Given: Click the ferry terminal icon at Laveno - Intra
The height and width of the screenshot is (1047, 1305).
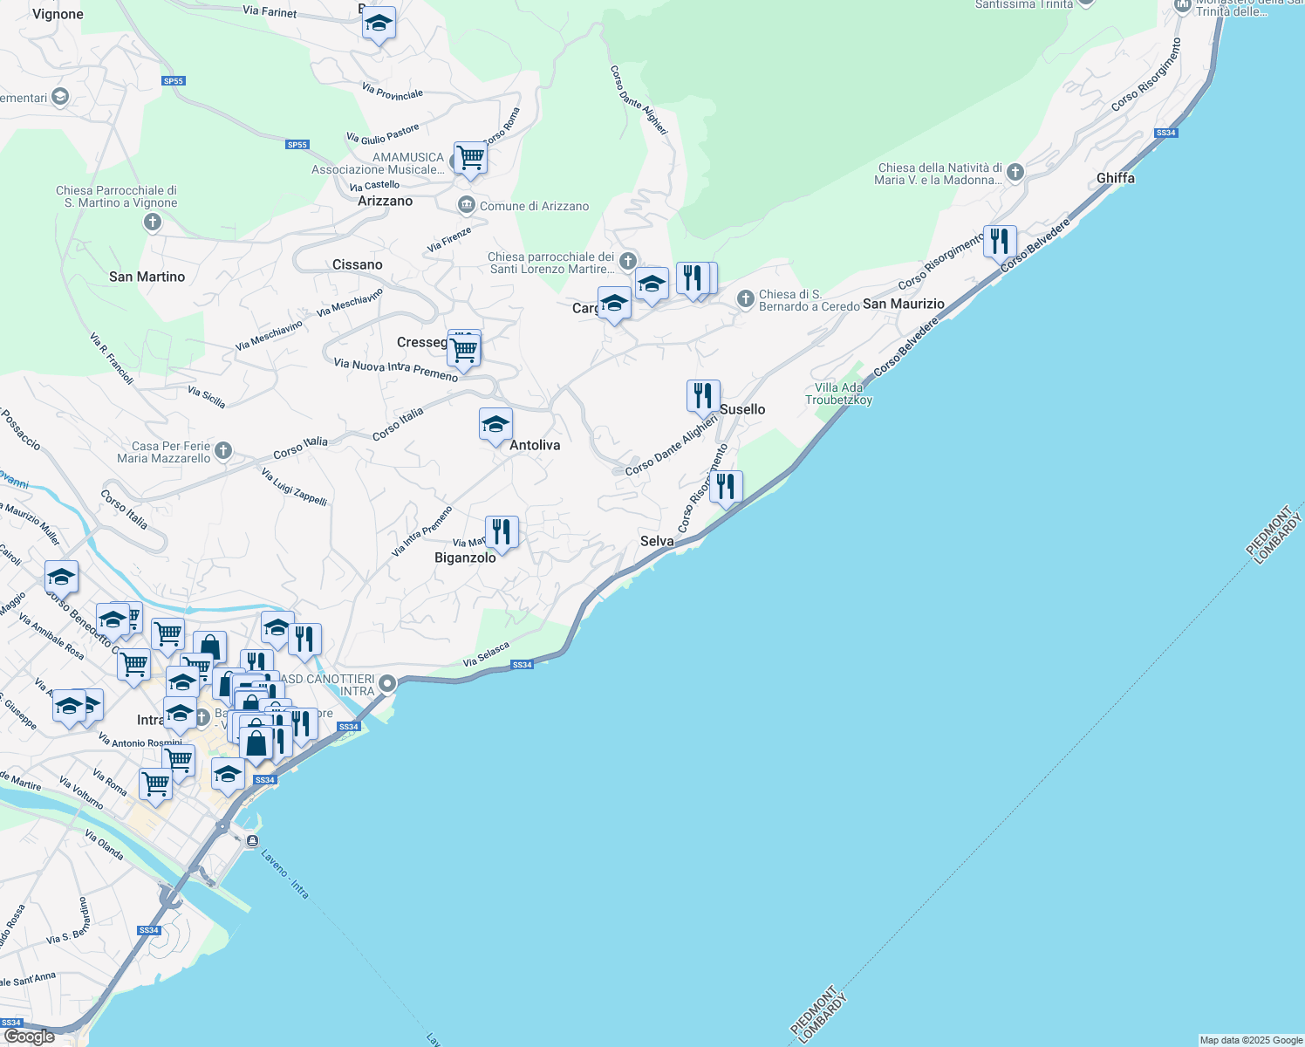Looking at the screenshot, I should pyautogui.click(x=252, y=841).
